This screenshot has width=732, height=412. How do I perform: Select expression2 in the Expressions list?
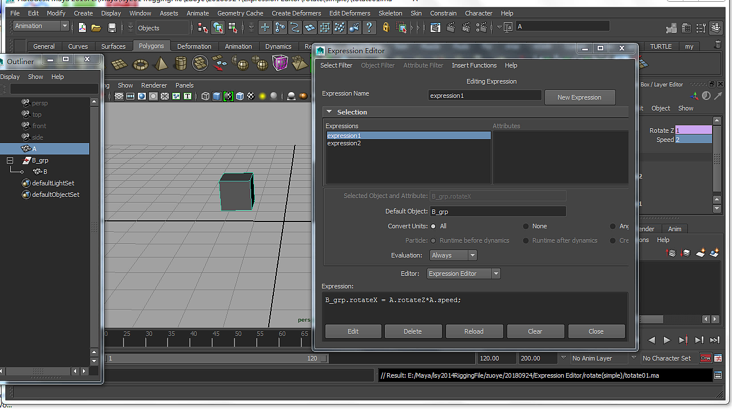[x=344, y=144]
